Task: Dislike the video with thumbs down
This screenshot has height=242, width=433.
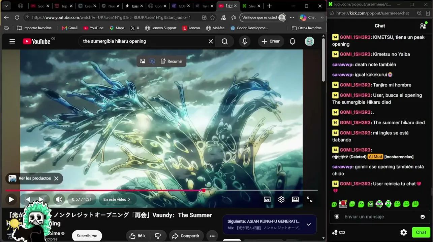Action: pyautogui.click(x=158, y=236)
